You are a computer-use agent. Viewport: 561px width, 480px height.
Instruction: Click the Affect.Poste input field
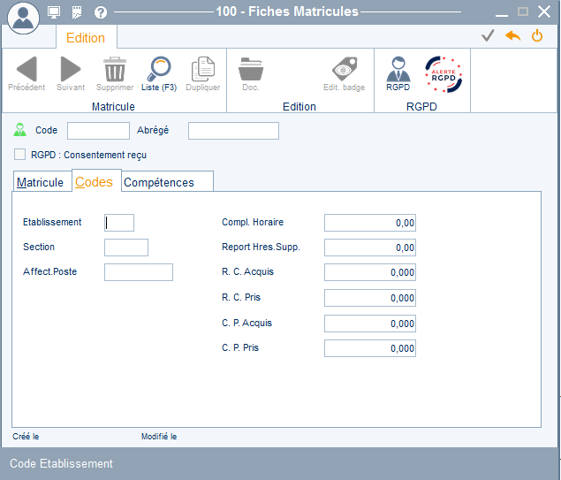click(x=139, y=272)
